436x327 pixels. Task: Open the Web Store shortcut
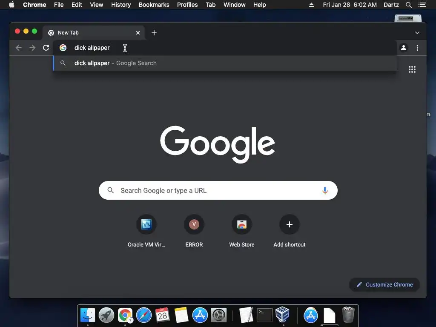pyautogui.click(x=242, y=231)
